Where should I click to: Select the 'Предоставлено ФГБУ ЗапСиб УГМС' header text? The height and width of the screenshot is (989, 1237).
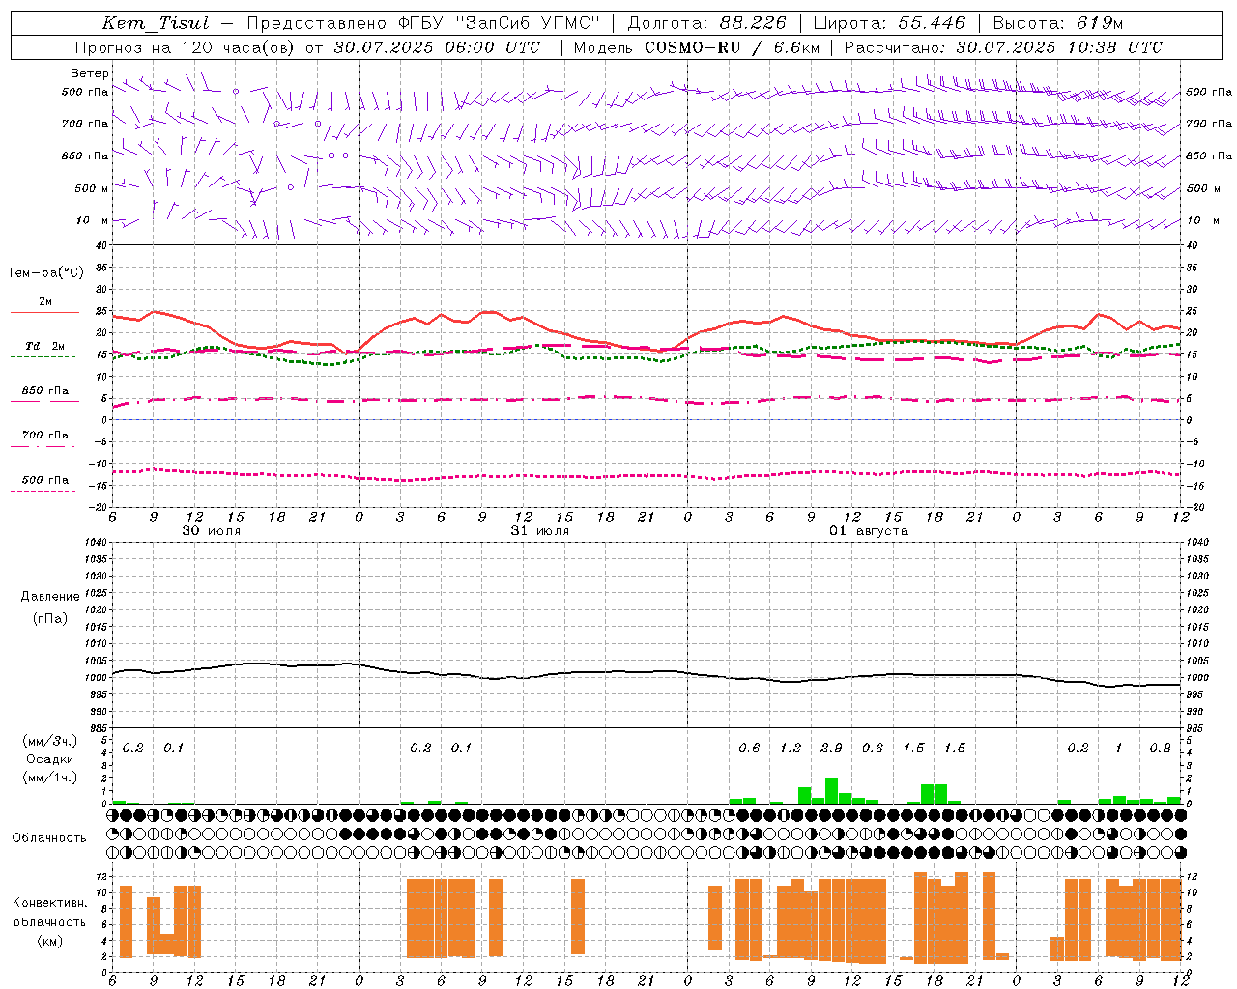pyautogui.click(x=423, y=23)
